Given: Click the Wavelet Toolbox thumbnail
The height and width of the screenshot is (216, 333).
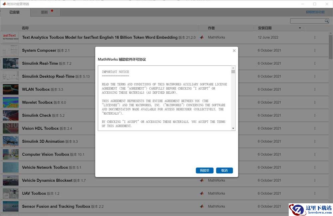Looking at the screenshot, I should click(11, 102).
